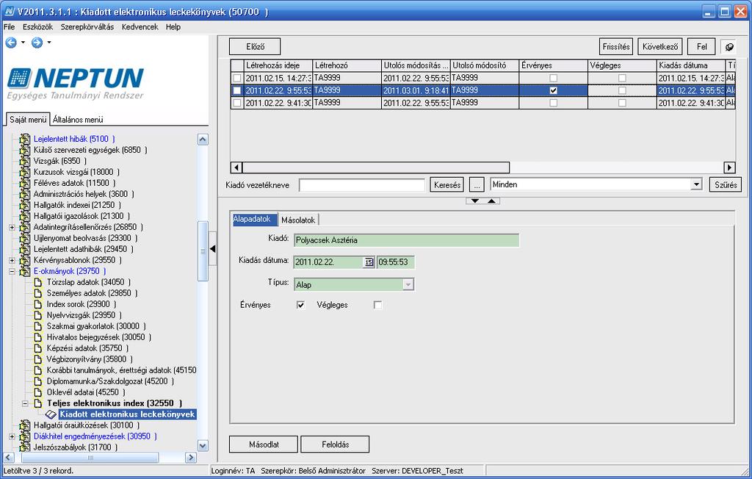Screen dimensions: 752x479
Task: Click the Kiadó vezetékneve search input field
Action: point(362,185)
